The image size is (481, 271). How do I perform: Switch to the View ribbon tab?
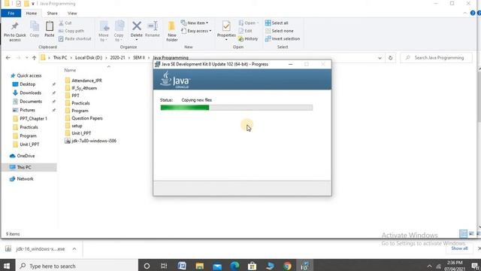pos(72,14)
